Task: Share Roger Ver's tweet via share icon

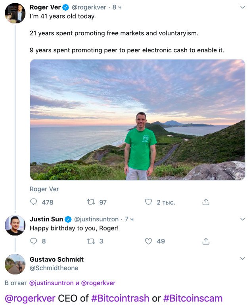Action: pos(206,202)
